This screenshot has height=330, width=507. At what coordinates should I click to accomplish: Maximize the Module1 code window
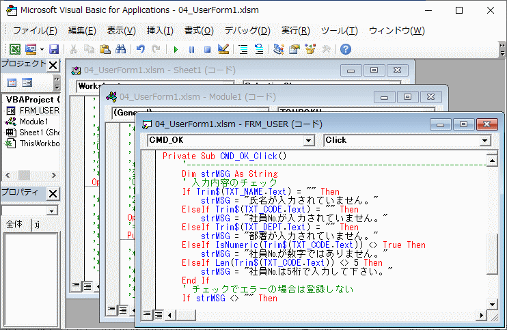[x=407, y=97]
